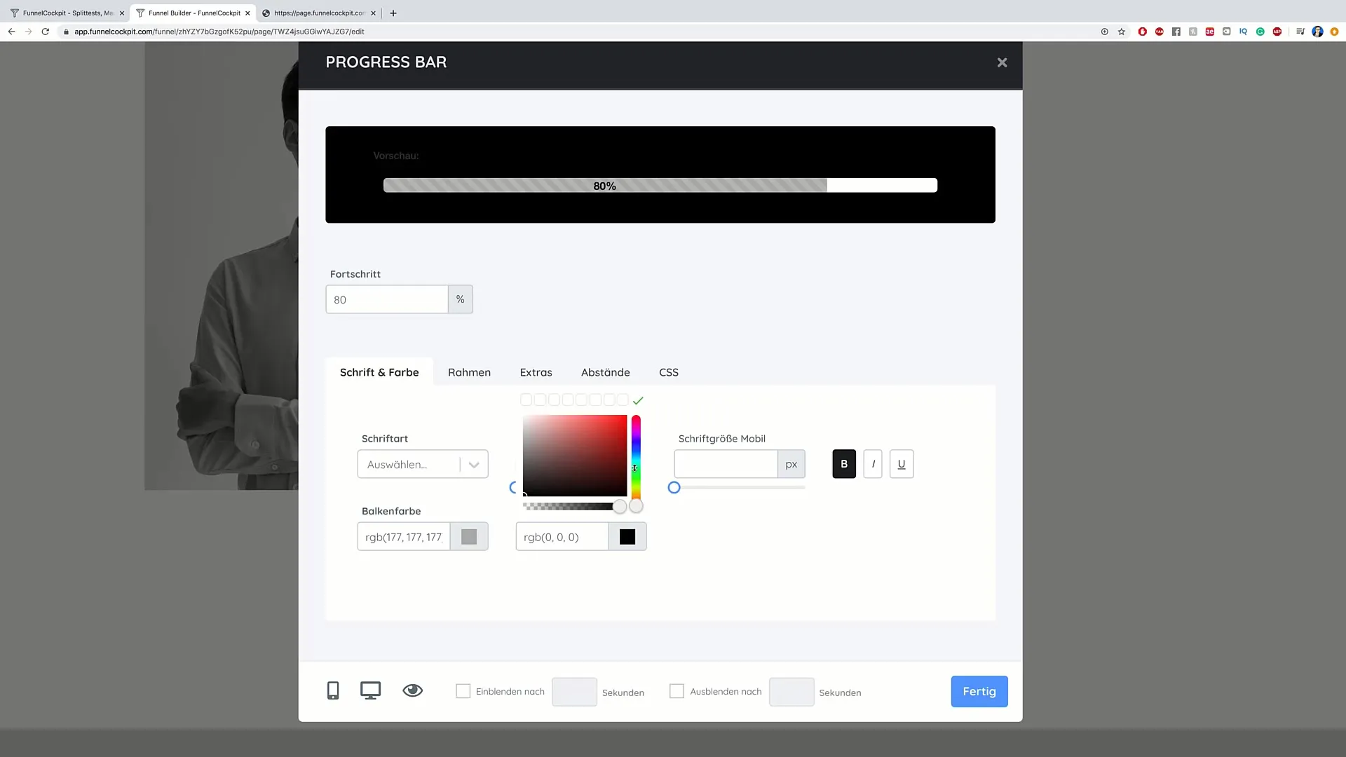The image size is (1346, 757).
Task: Toggle Underline formatting for text
Action: [902, 464]
